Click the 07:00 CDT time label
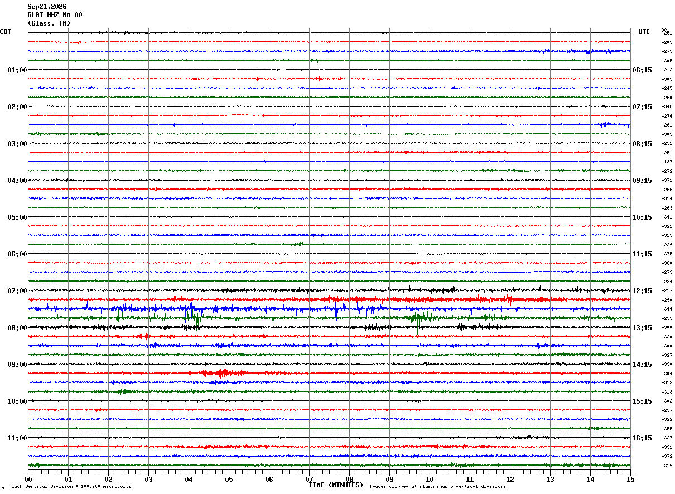 pos(17,291)
